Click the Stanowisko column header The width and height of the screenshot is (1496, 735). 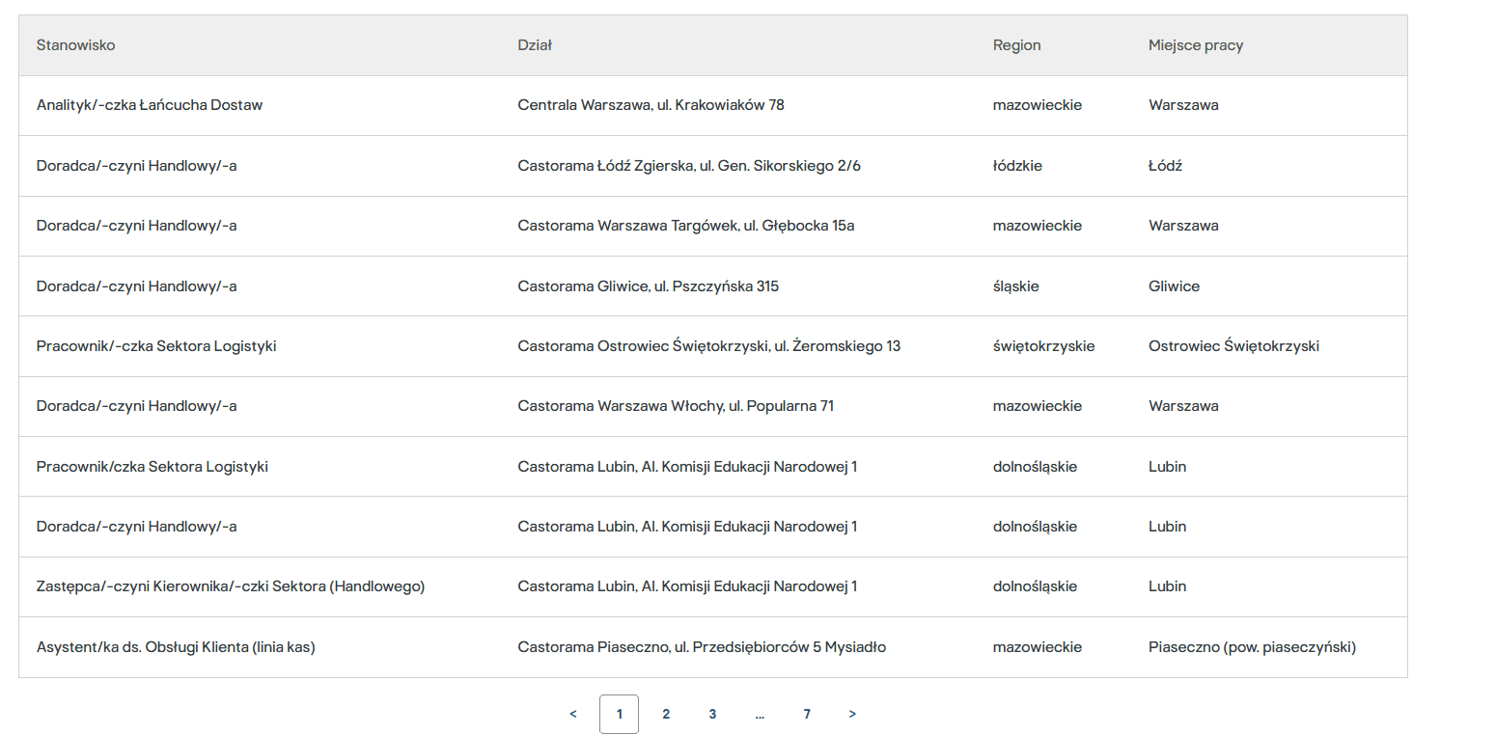pos(76,45)
